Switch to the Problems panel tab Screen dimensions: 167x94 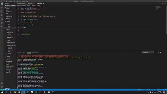click(x=19, y=52)
